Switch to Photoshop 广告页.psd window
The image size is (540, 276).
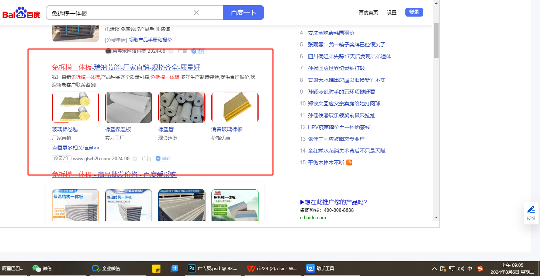(213, 269)
